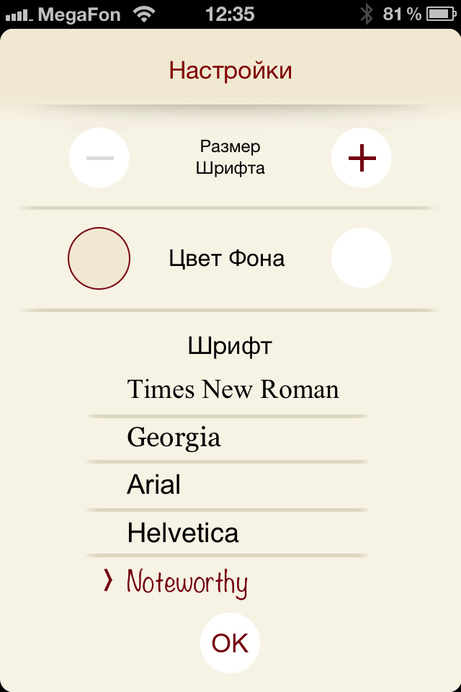Decrease font size with the minus button

pos(99,158)
